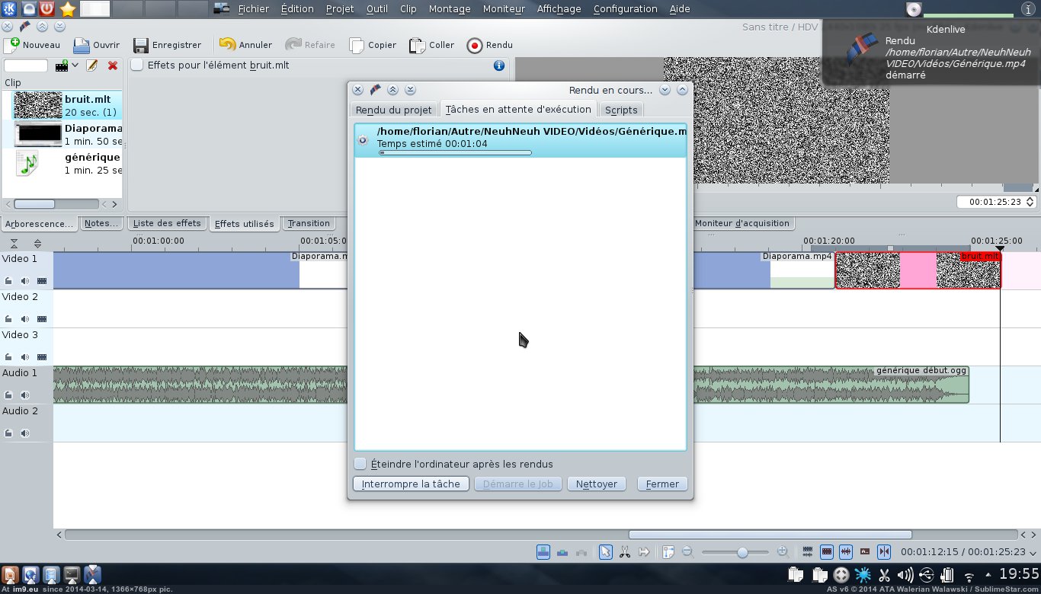Click the timeline zoom slider handle
The image size is (1041, 594).
[x=742, y=552]
